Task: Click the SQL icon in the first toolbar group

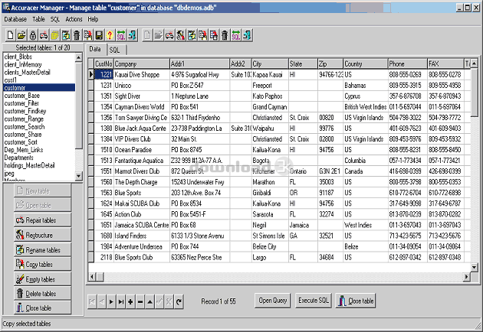Action: [121, 35]
